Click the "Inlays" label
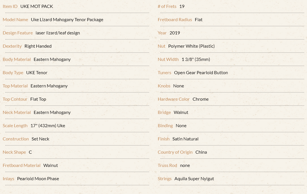This screenshot has width=307, height=194. point(8,179)
